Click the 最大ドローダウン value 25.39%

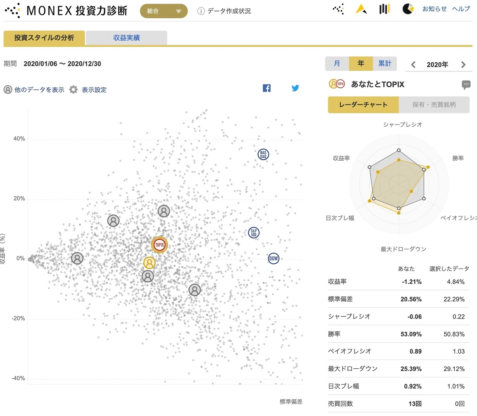[411, 369]
